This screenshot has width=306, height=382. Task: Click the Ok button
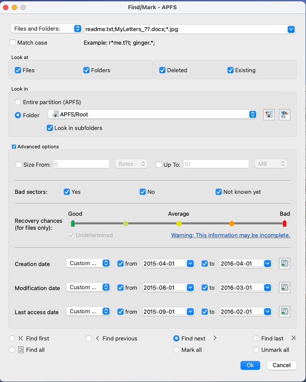(x=250, y=365)
